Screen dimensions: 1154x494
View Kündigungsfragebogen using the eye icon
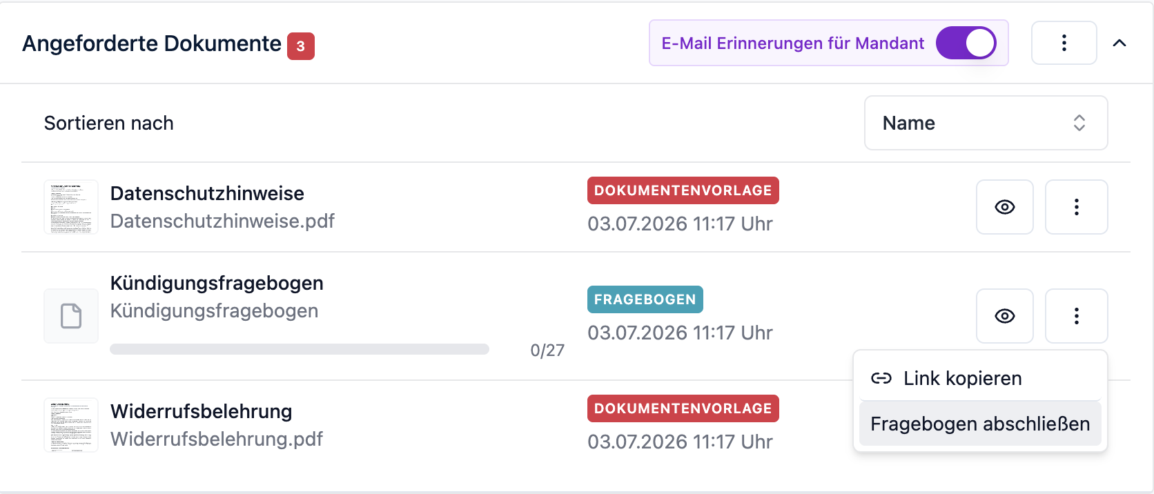(x=1005, y=316)
